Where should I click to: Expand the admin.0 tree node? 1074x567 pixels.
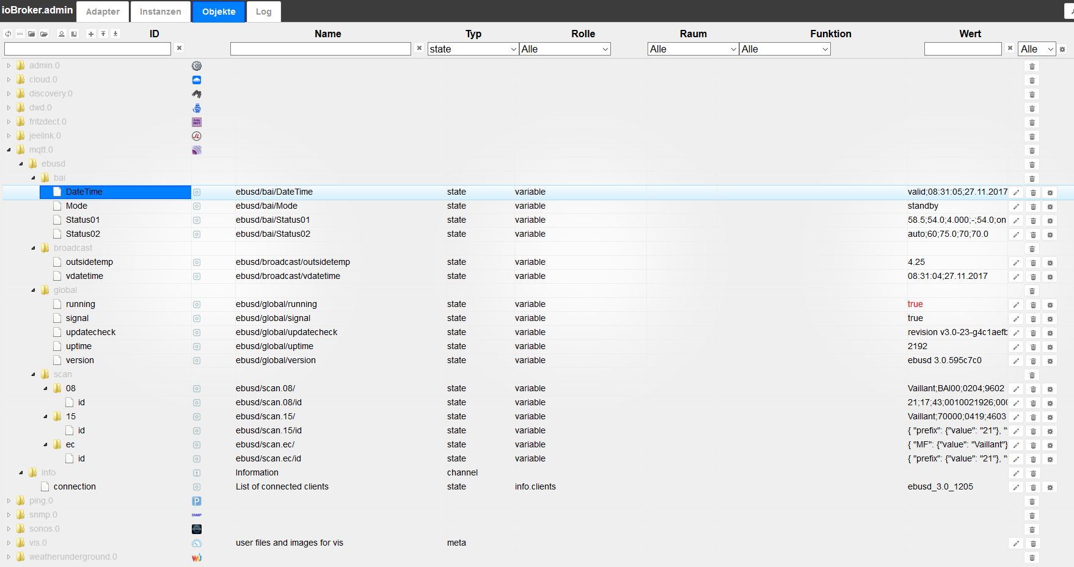9,65
